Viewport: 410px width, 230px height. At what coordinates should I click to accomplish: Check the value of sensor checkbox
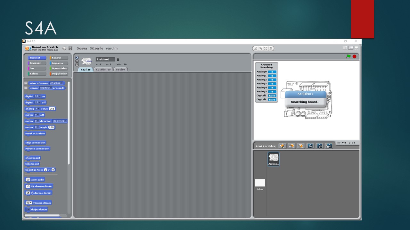click(26, 83)
